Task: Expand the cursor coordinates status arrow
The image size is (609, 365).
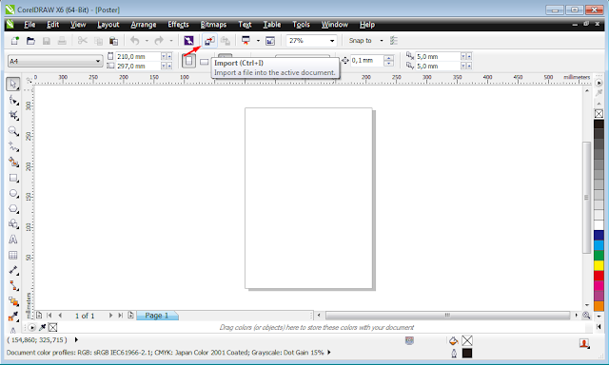Action: pos(76,339)
